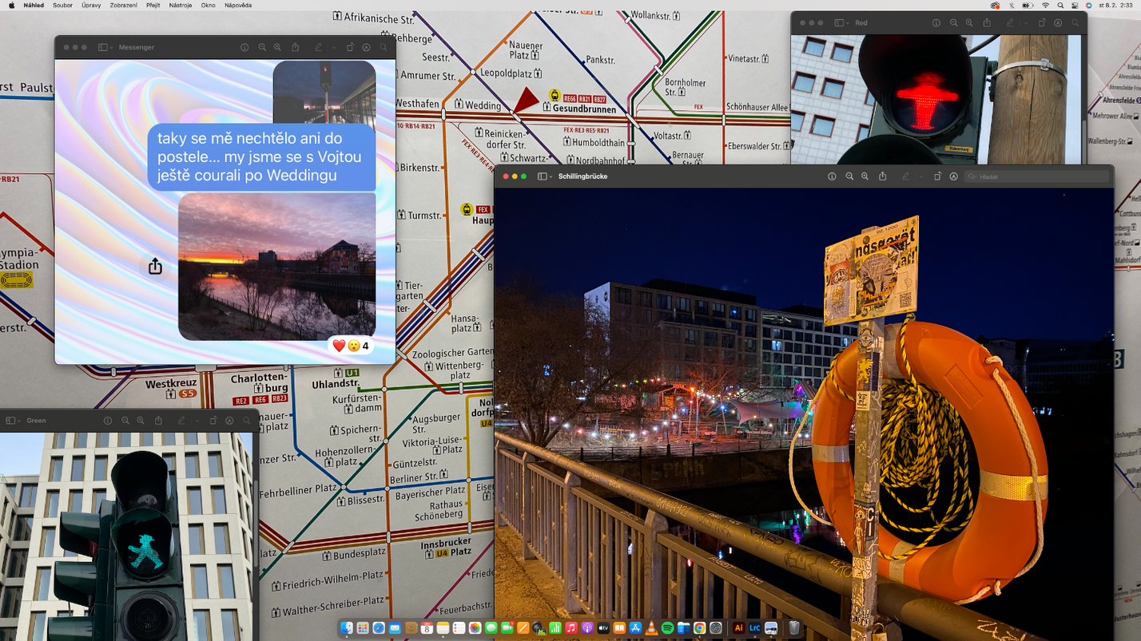Launch Spotify from the Dock

(667, 628)
